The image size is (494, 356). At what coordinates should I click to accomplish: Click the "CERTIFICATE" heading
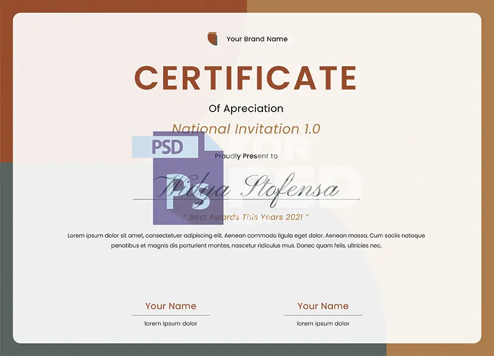coord(245,78)
